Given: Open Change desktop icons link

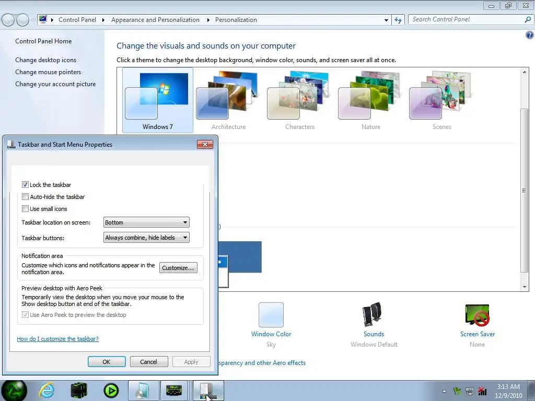Looking at the screenshot, I should click(46, 60).
